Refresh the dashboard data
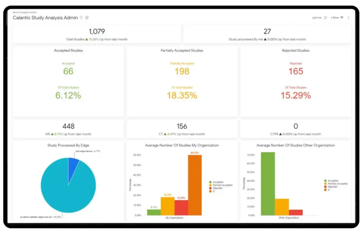This screenshot has width=363, height=230. pyautogui.click(x=325, y=17)
